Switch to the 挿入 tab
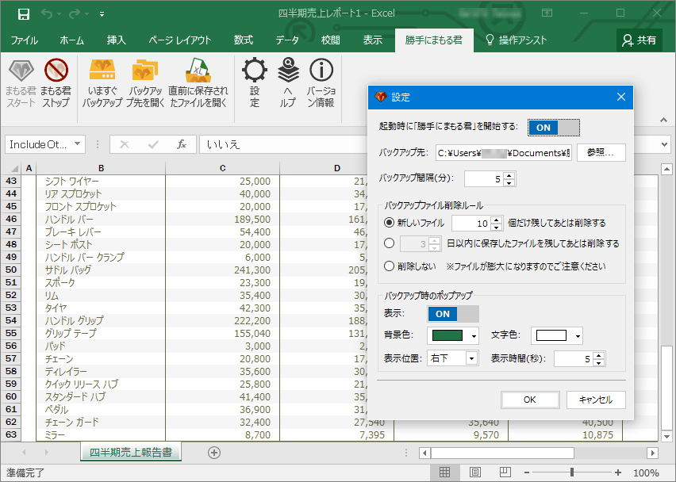 tap(117, 40)
